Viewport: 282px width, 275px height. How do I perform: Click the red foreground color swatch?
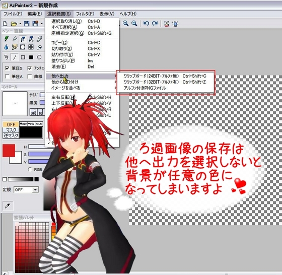[9, 150]
